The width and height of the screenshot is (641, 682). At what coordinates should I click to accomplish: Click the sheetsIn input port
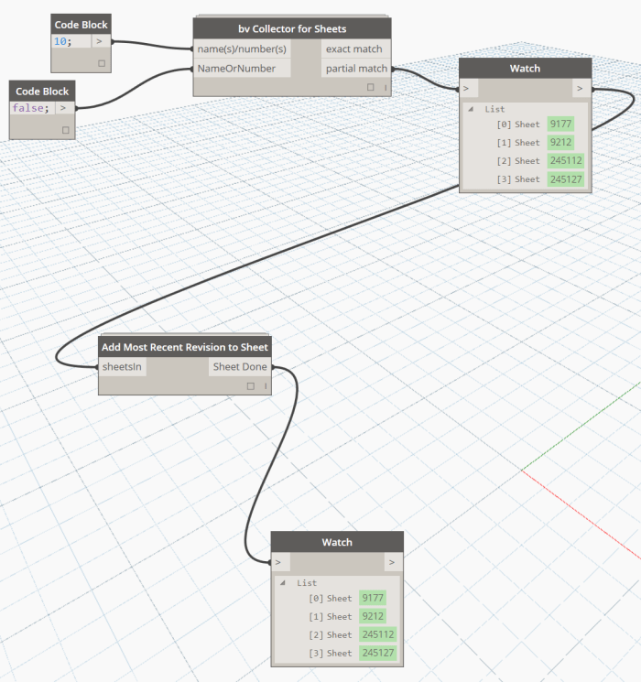(123, 367)
